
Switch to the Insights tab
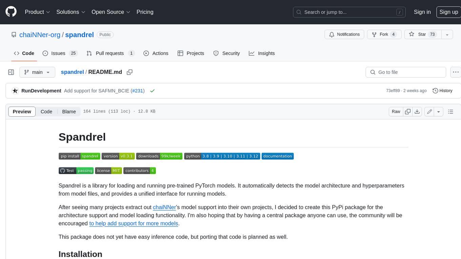pos(262,53)
